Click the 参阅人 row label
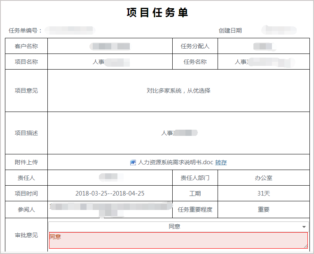314x254 pixels. (26, 210)
